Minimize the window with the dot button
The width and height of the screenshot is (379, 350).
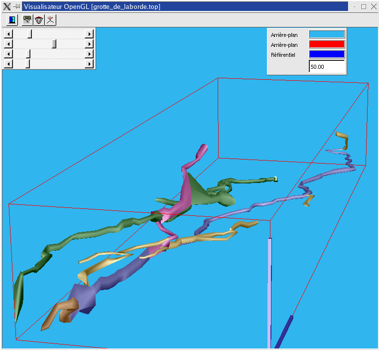pyautogui.click(x=354, y=6)
